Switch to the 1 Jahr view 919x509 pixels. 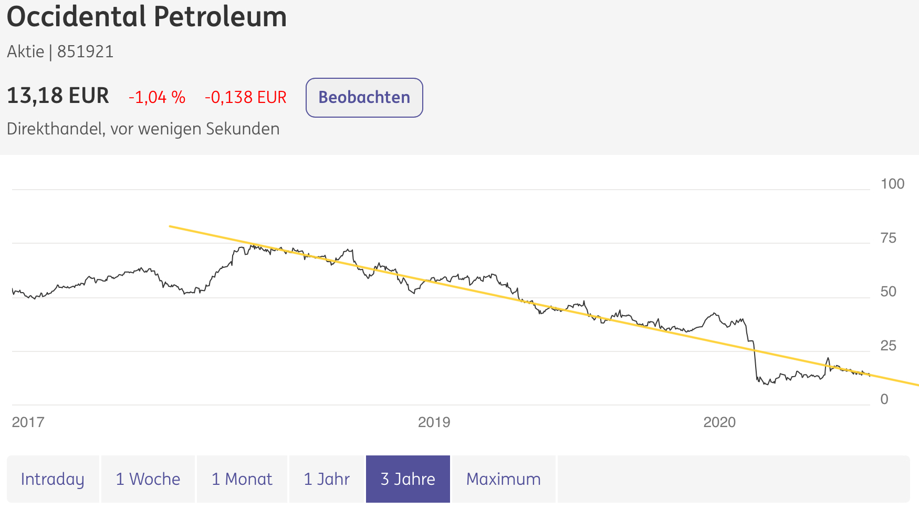point(327,479)
